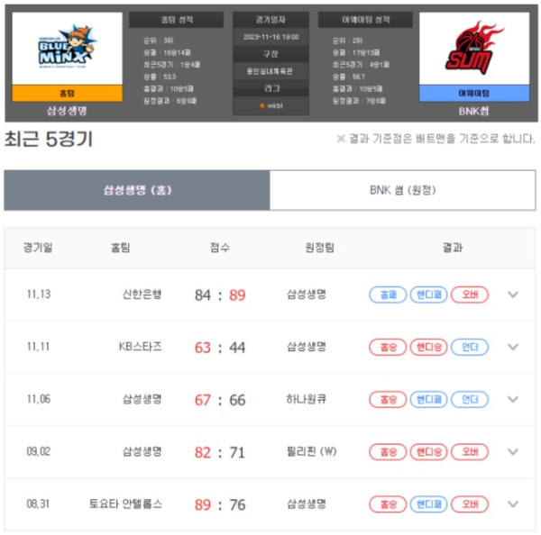
Task: Click the Blue Minx team logo
Action: pos(67,48)
